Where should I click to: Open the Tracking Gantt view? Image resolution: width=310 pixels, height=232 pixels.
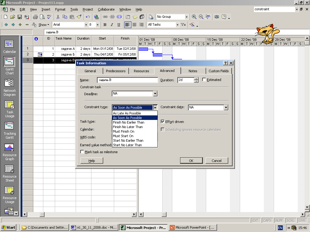pos(9,130)
